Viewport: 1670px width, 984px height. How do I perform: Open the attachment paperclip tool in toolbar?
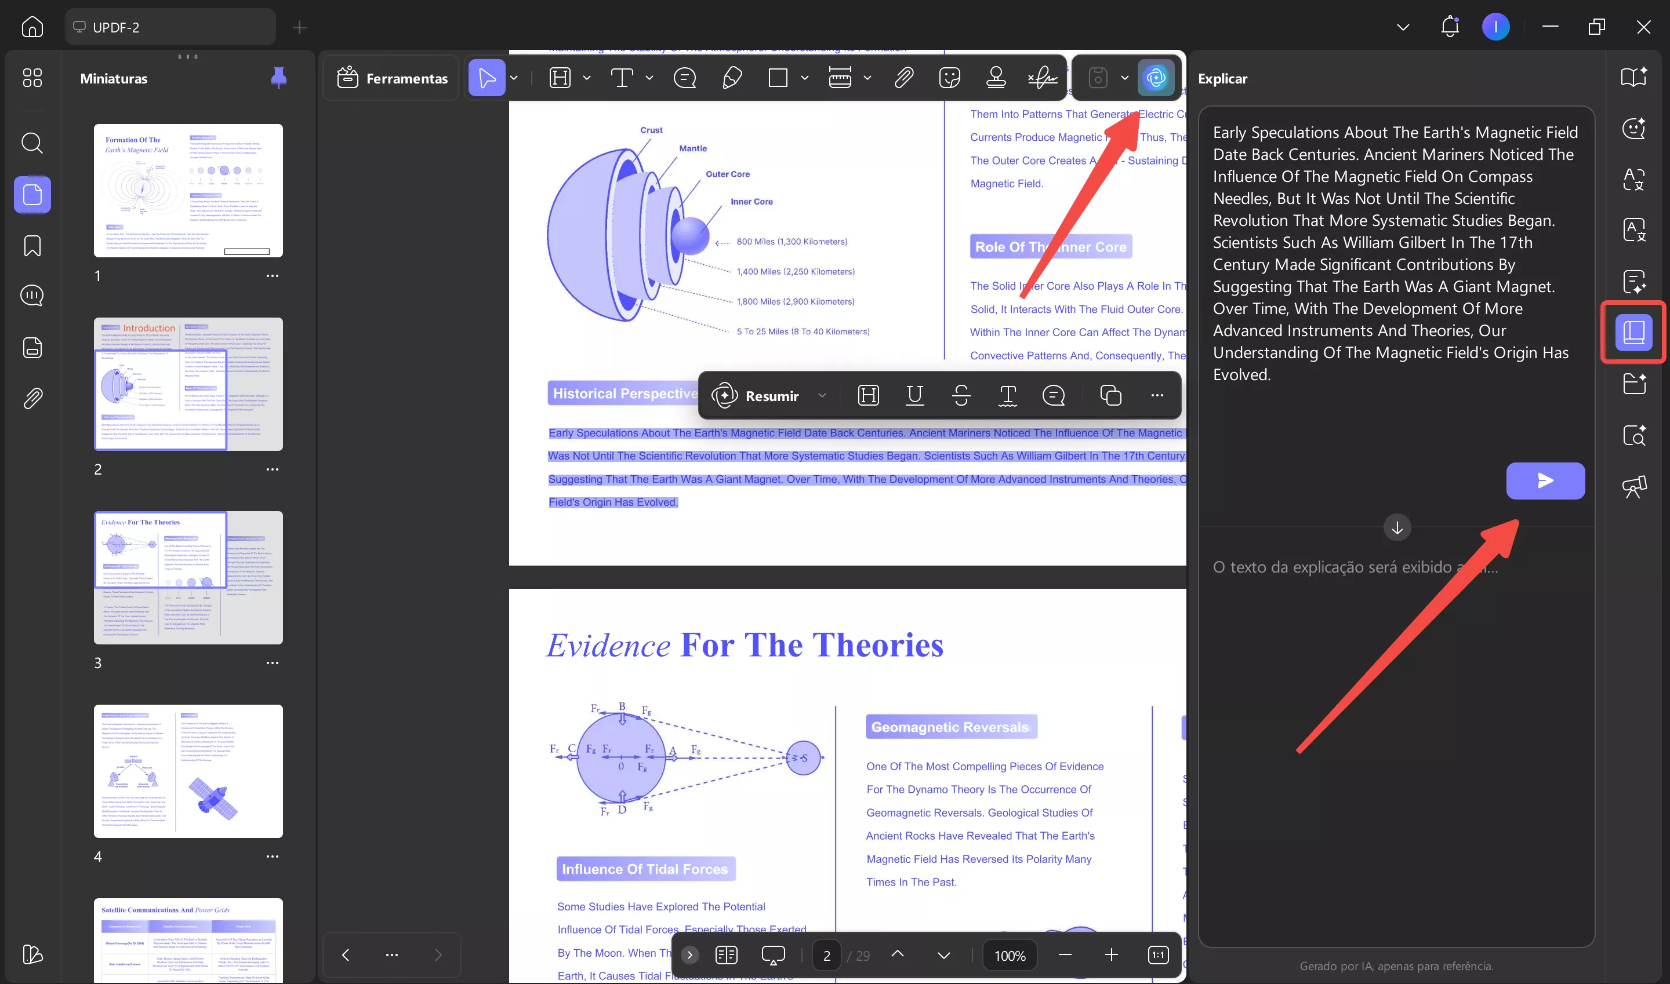[x=903, y=78]
